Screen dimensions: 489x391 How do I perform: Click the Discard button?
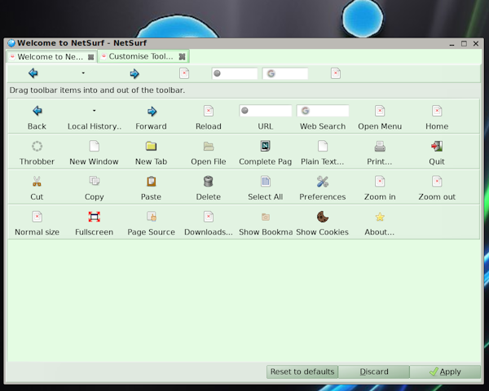374,371
